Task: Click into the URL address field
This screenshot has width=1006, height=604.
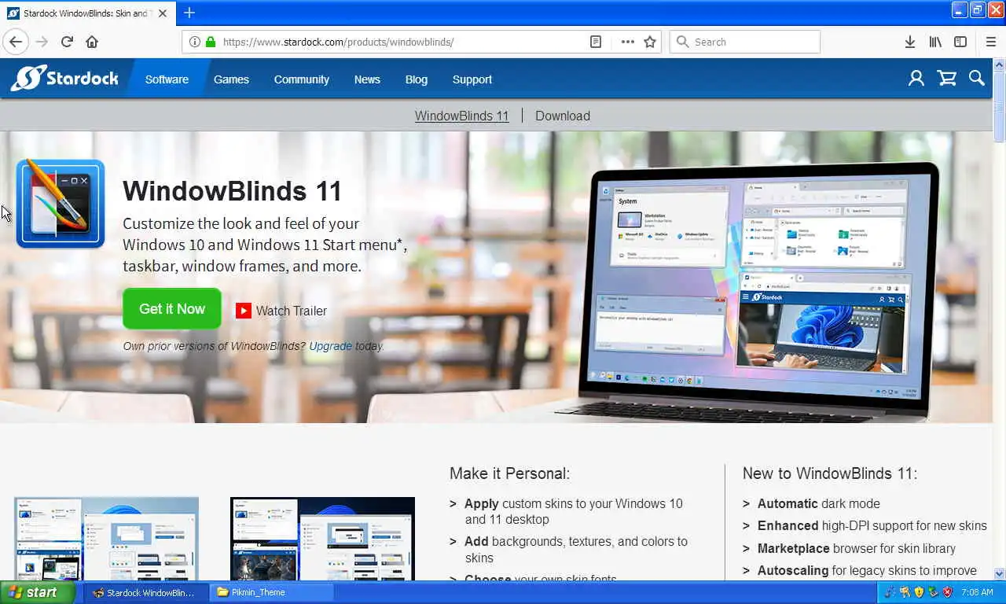Action: tap(401, 42)
